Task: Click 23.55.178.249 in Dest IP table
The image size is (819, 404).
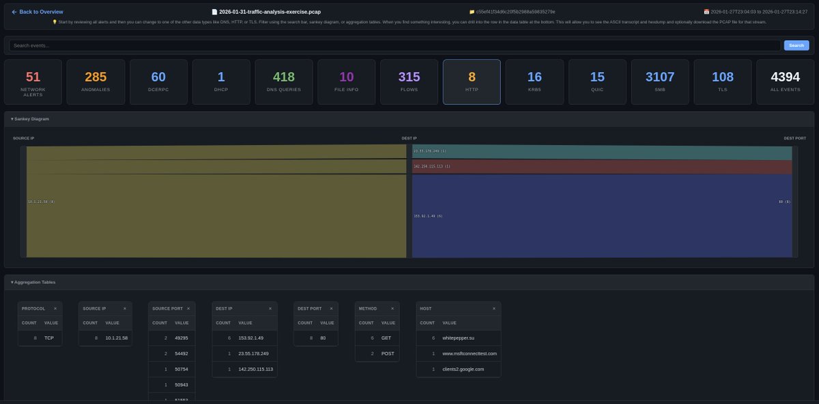Action: (x=253, y=354)
